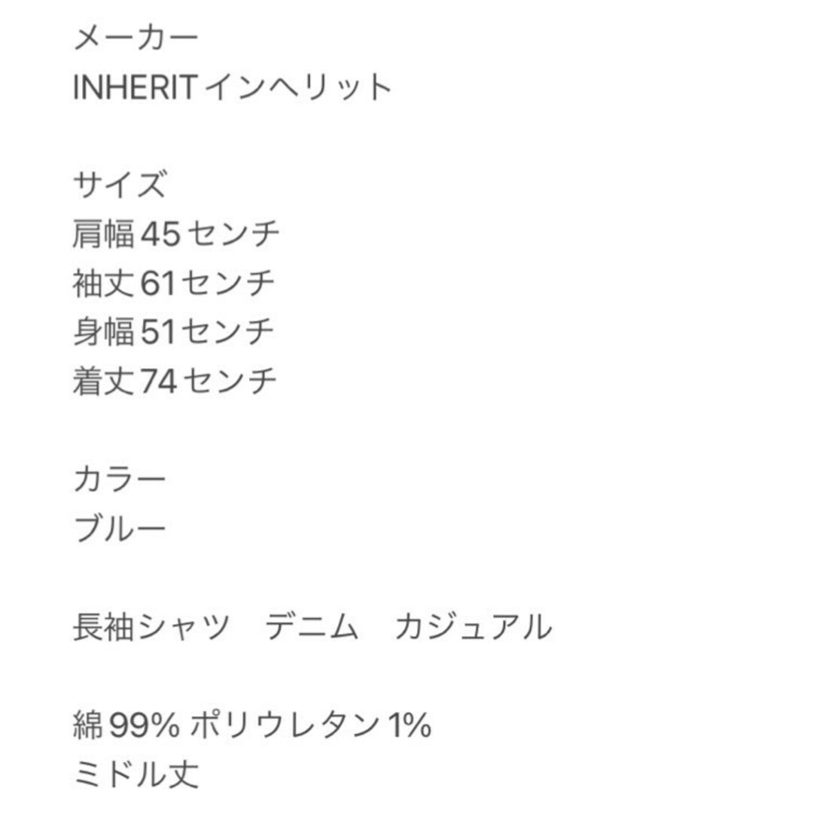
Task: Click the カラー heading
Action: [120, 479]
